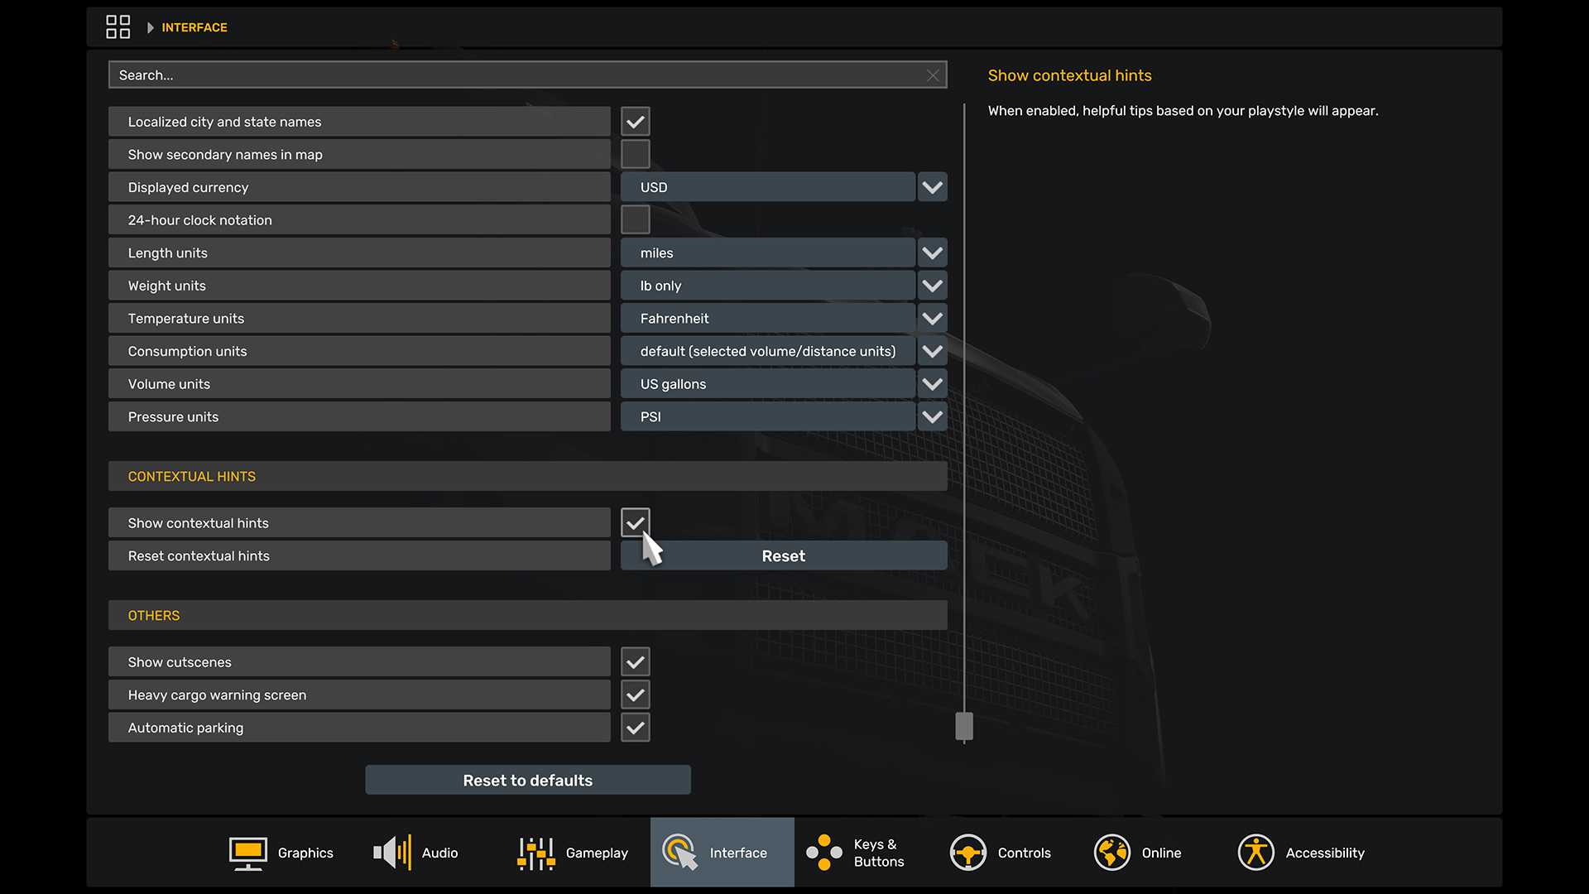Screen dimensions: 1589x894
Task: Click the settings list scrollbar handle
Action: point(963,726)
